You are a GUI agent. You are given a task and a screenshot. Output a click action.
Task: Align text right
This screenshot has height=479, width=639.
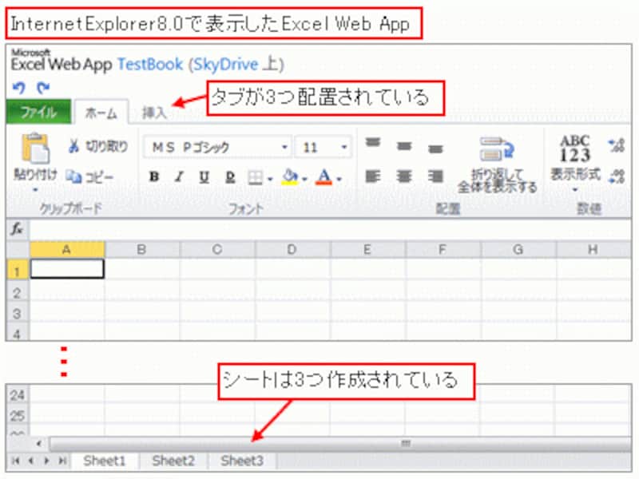tap(435, 176)
